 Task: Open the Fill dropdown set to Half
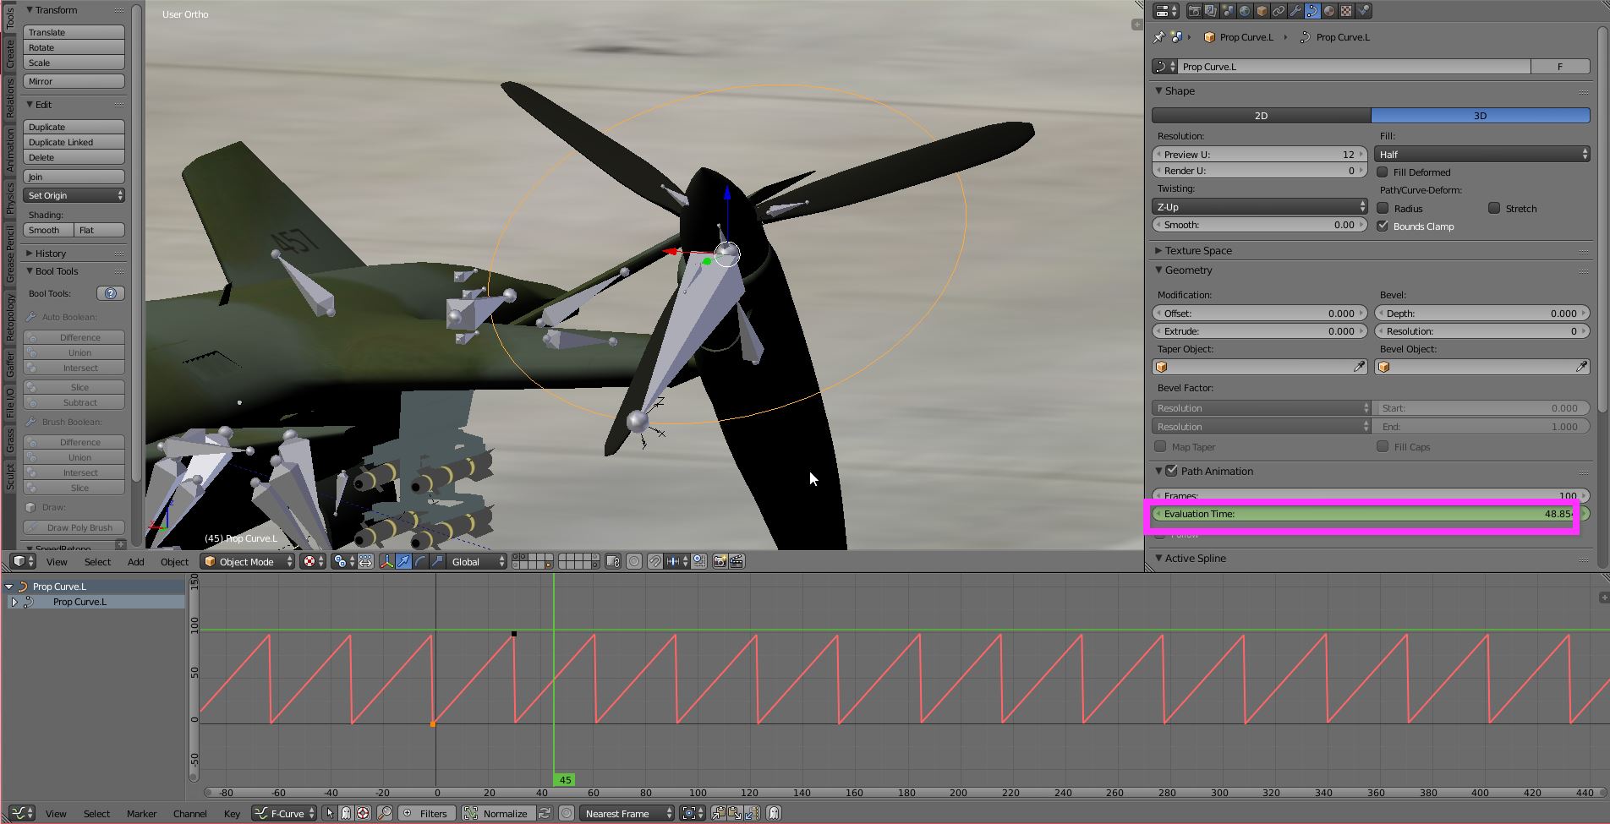[x=1481, y=154]
